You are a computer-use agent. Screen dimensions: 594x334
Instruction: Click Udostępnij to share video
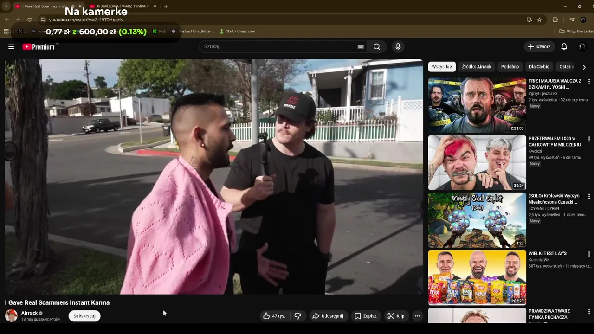(x=328, y=316)
